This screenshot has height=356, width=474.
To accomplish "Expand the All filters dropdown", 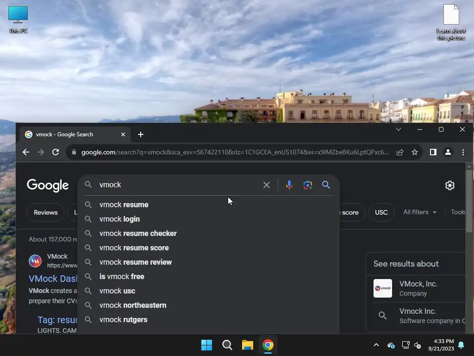I will coord(420,212).
